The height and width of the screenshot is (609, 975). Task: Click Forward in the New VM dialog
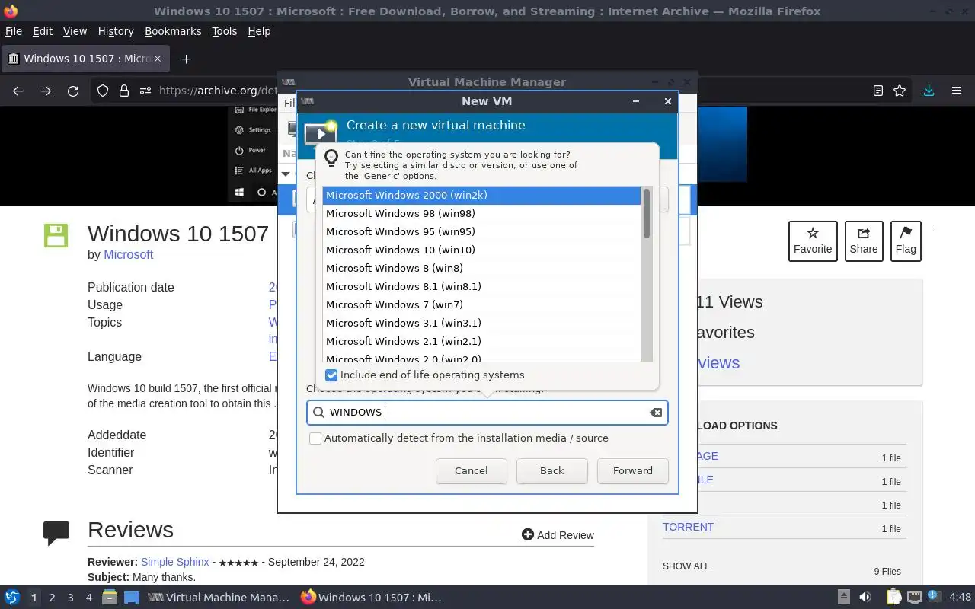pyautogui.click(x=633, y=471)
